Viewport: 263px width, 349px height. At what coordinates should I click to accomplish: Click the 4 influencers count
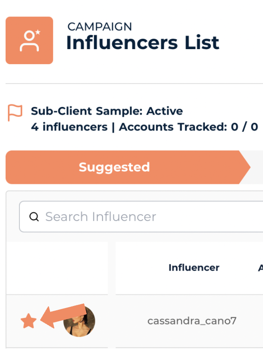click(69, 127)
